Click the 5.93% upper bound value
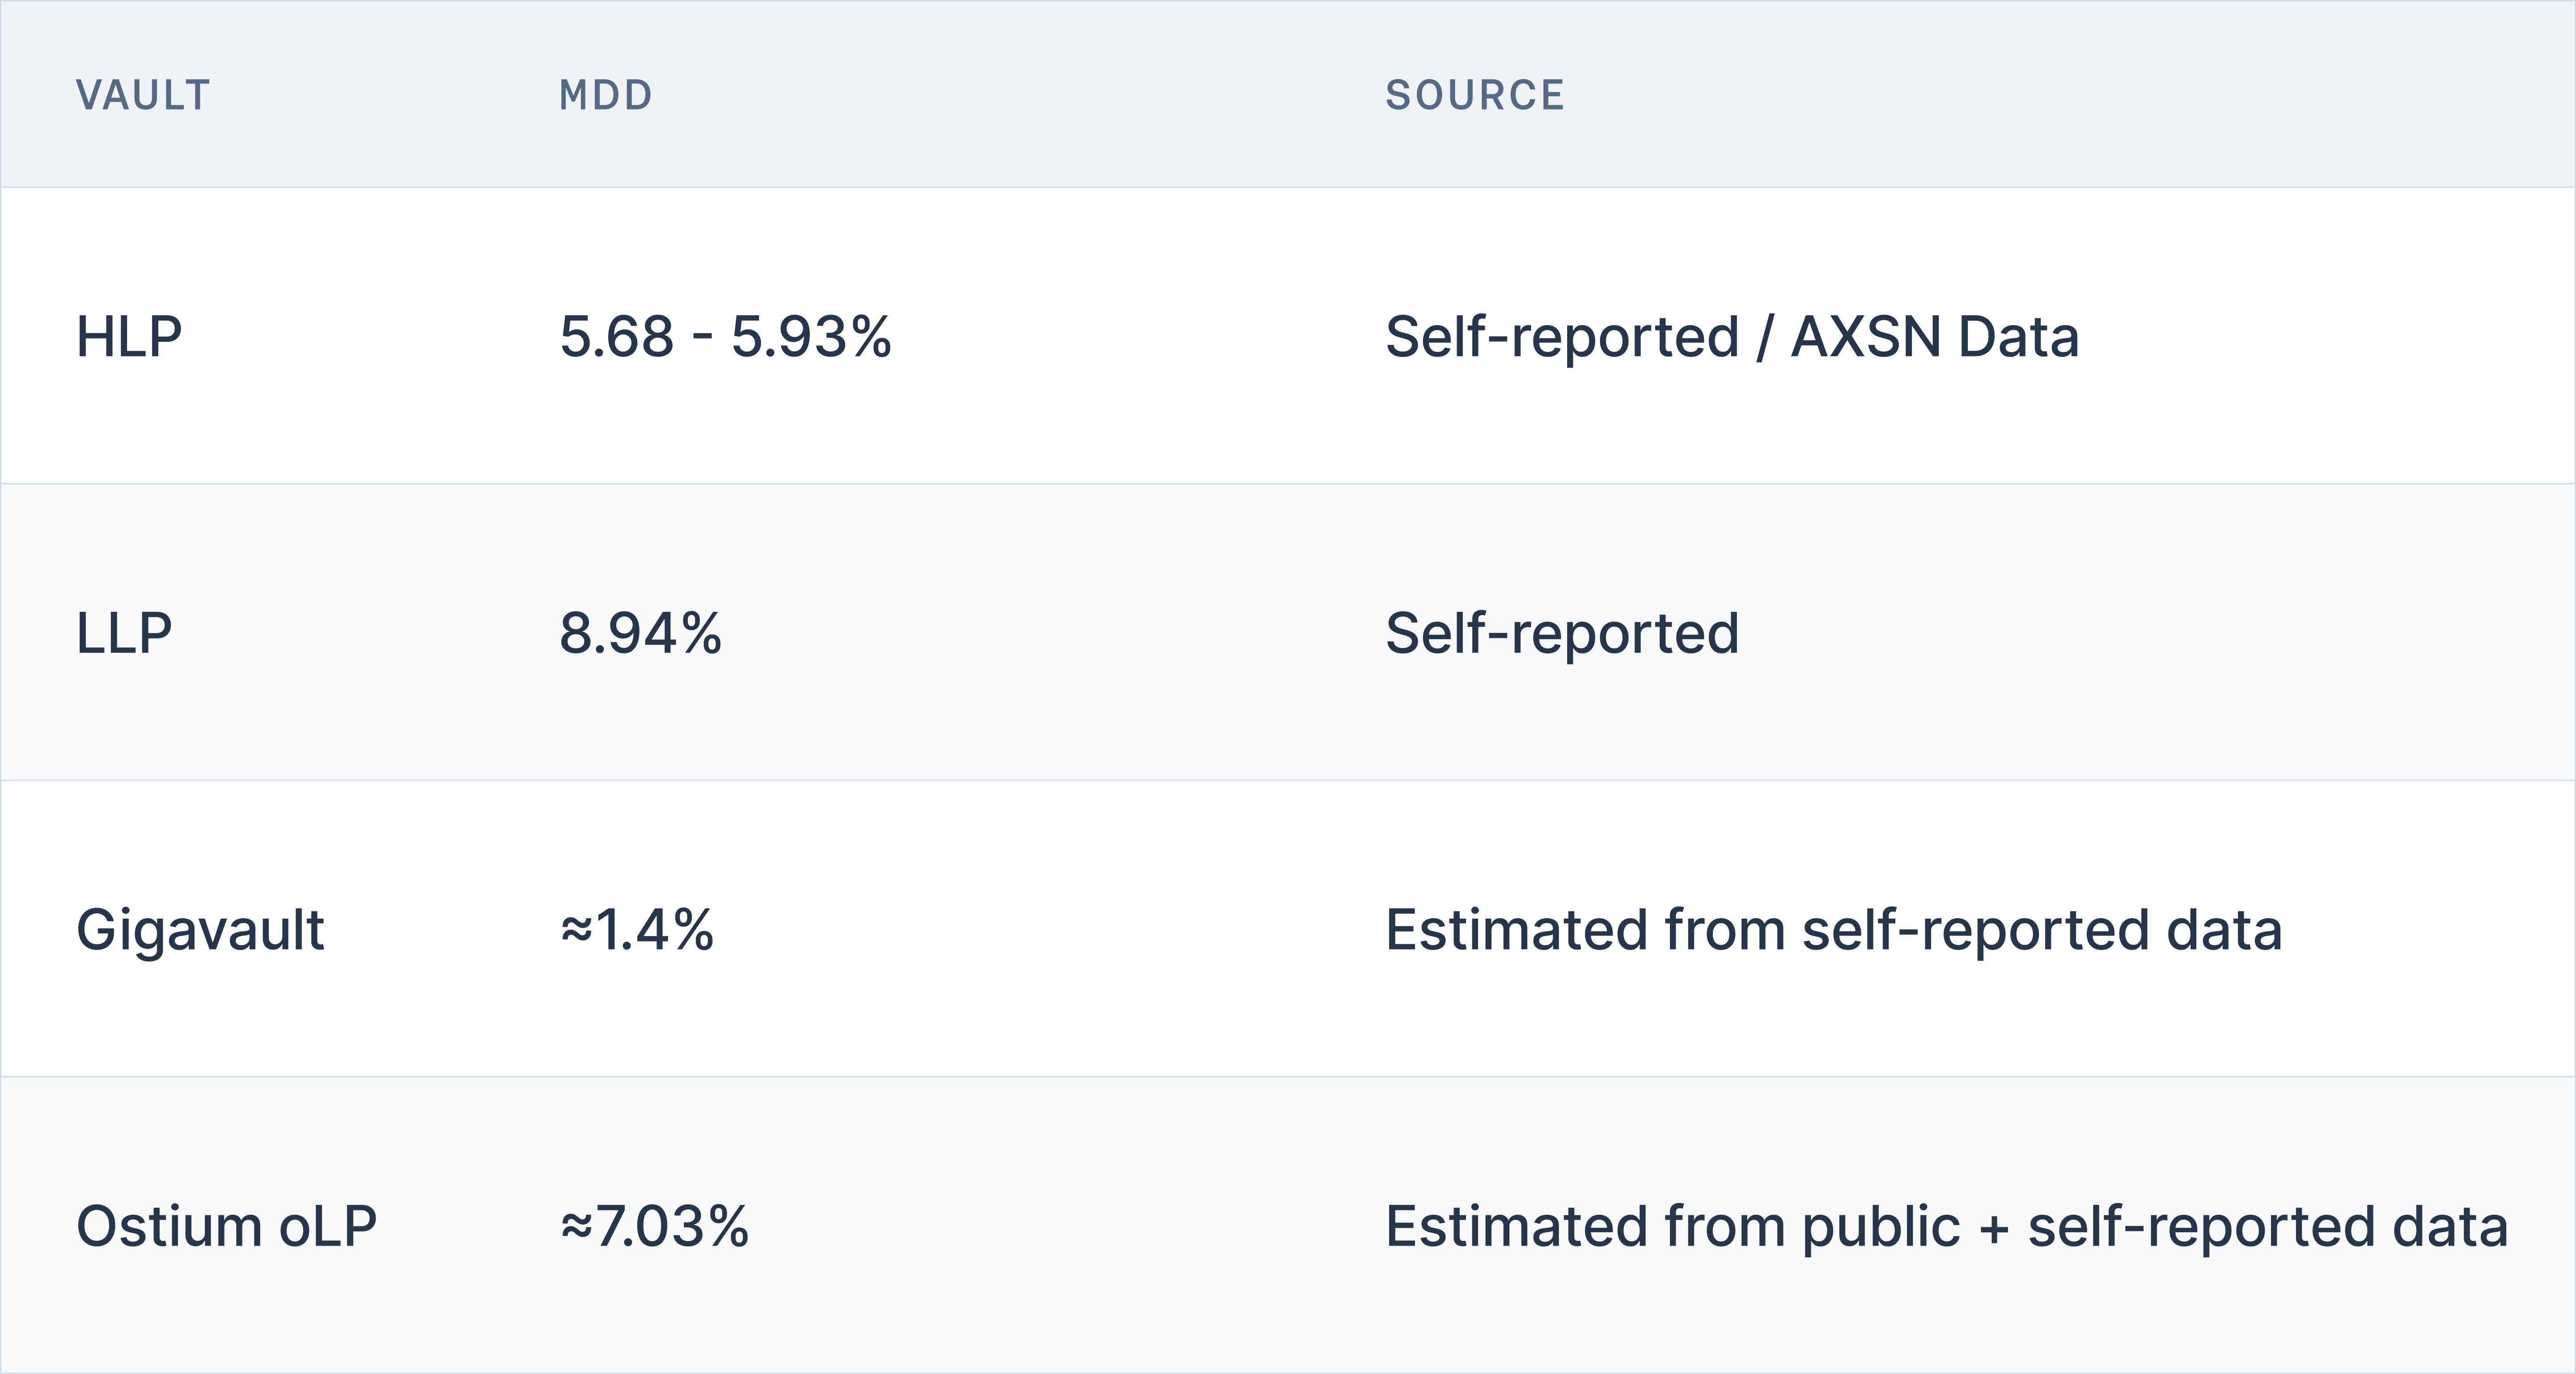 (811, 336)
